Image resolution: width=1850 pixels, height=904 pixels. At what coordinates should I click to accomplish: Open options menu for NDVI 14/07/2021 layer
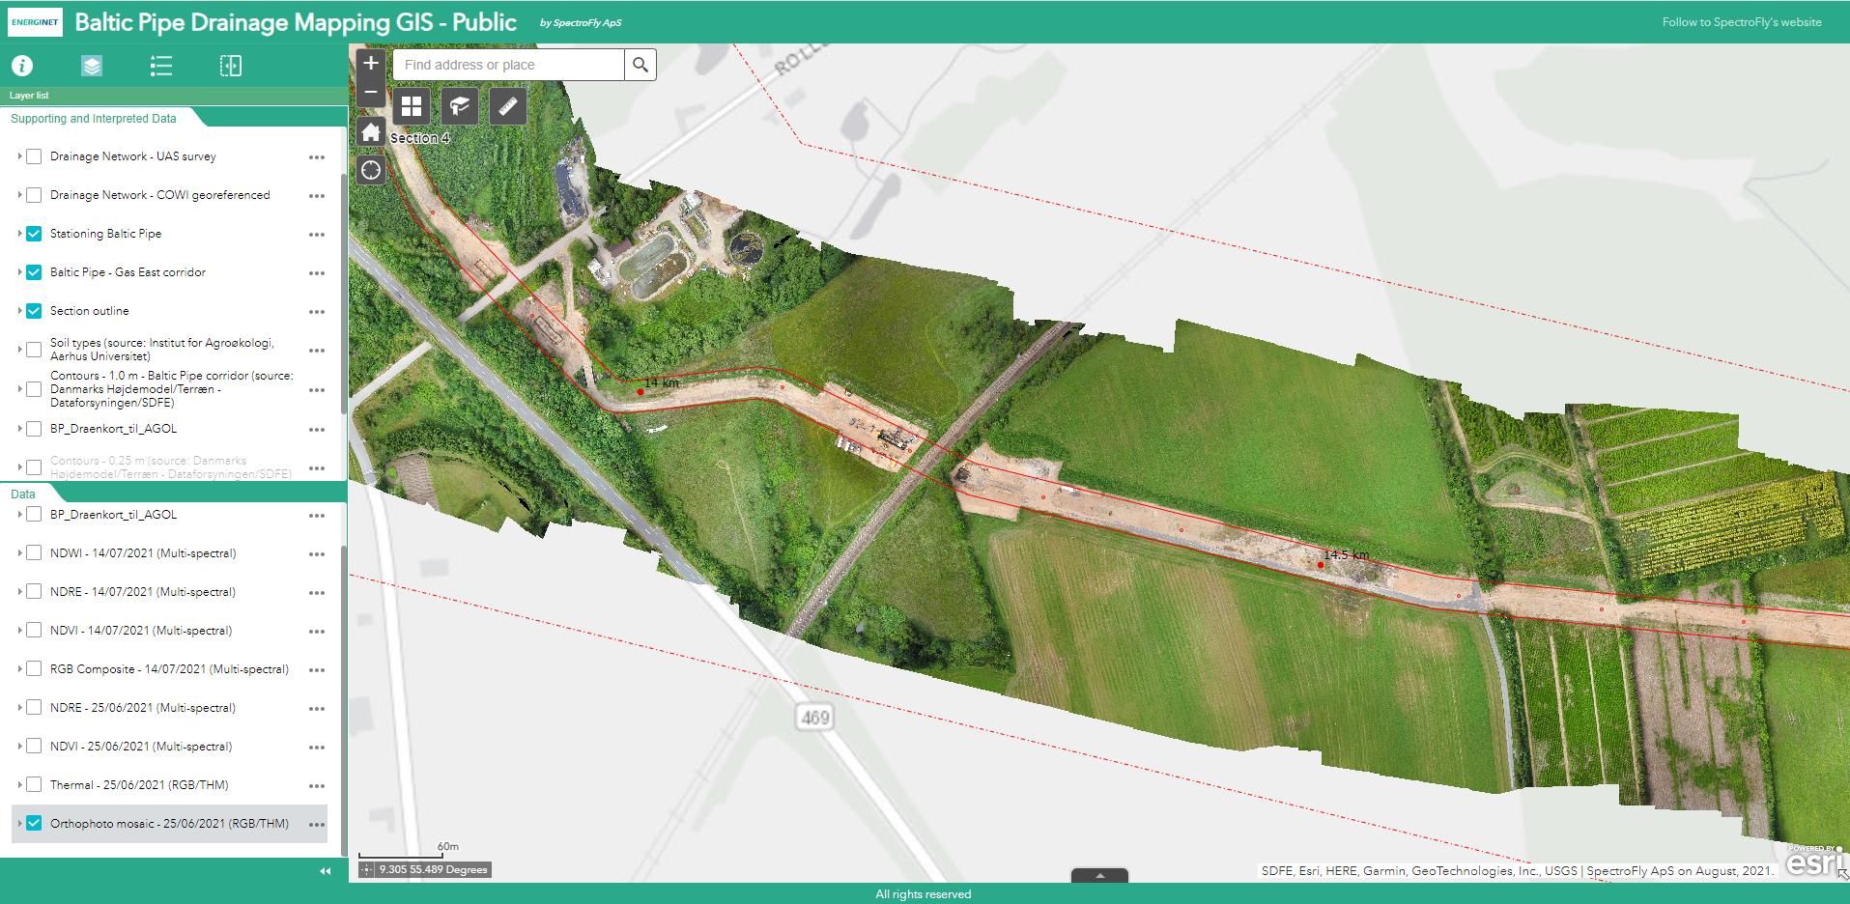(316, 632)
